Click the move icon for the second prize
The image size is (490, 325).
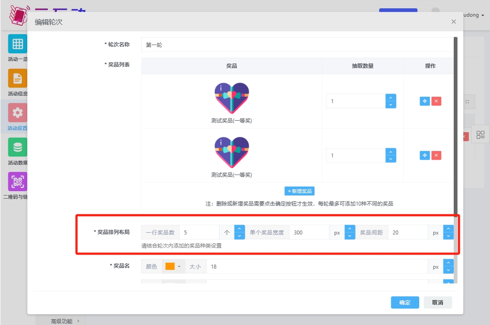[424, 155]
